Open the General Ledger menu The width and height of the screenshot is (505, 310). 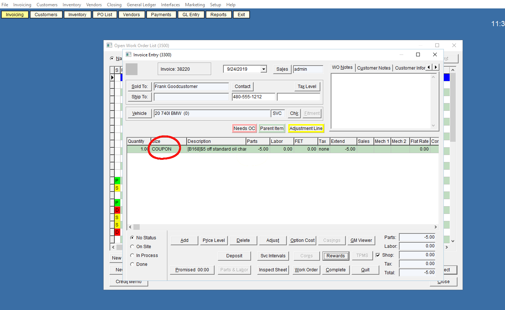[141, 5]
